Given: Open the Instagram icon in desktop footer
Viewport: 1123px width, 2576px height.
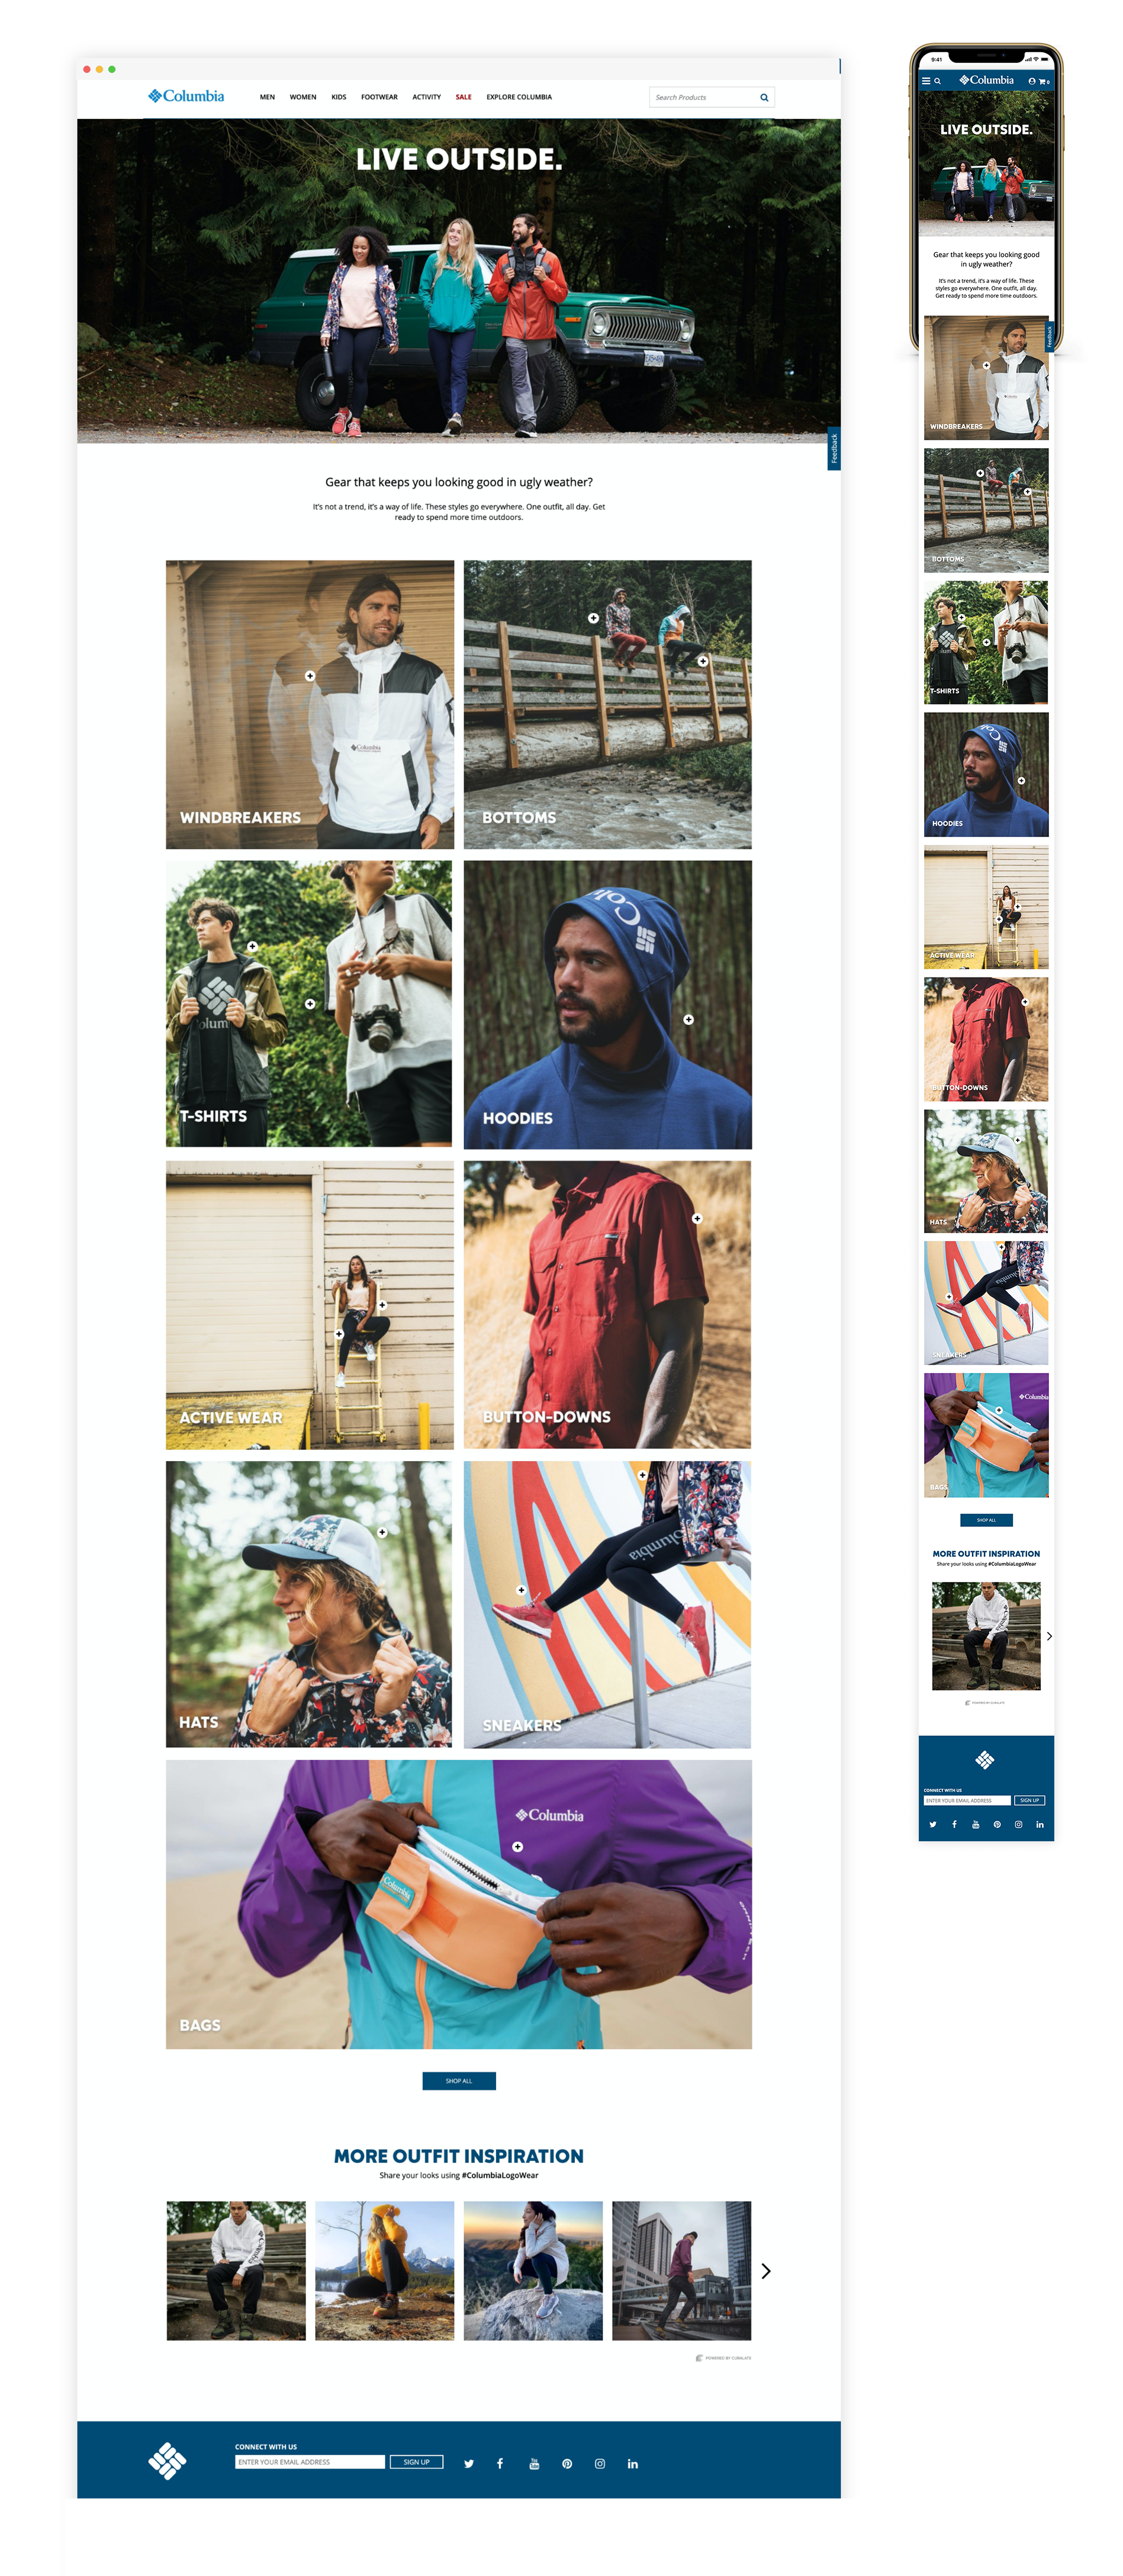Looking at the screenshot, I should coord(600,2463).
